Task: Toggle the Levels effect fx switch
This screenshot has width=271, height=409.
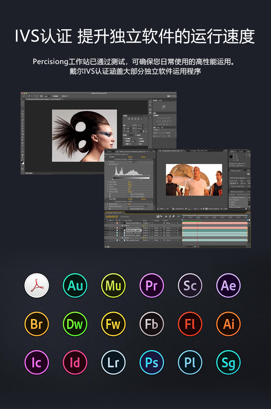Action: (x=107, y=157)
